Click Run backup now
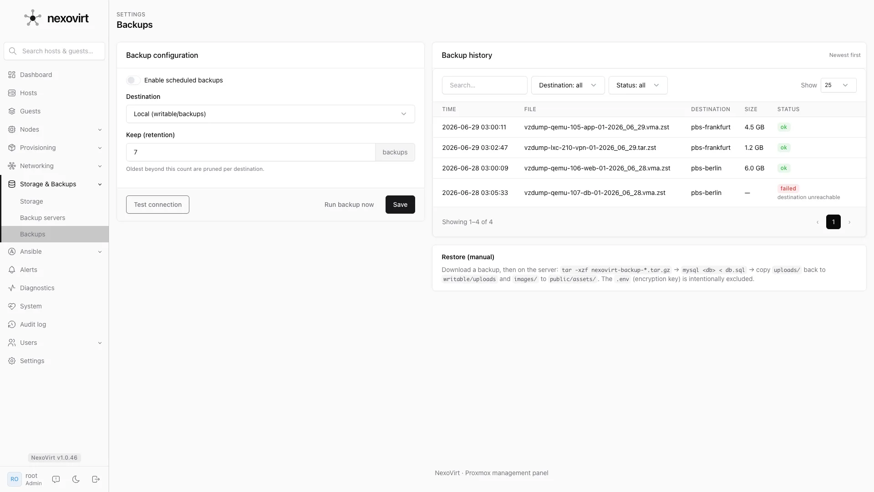This screenshot has width=874, height=492. click(x=349, y=205)
